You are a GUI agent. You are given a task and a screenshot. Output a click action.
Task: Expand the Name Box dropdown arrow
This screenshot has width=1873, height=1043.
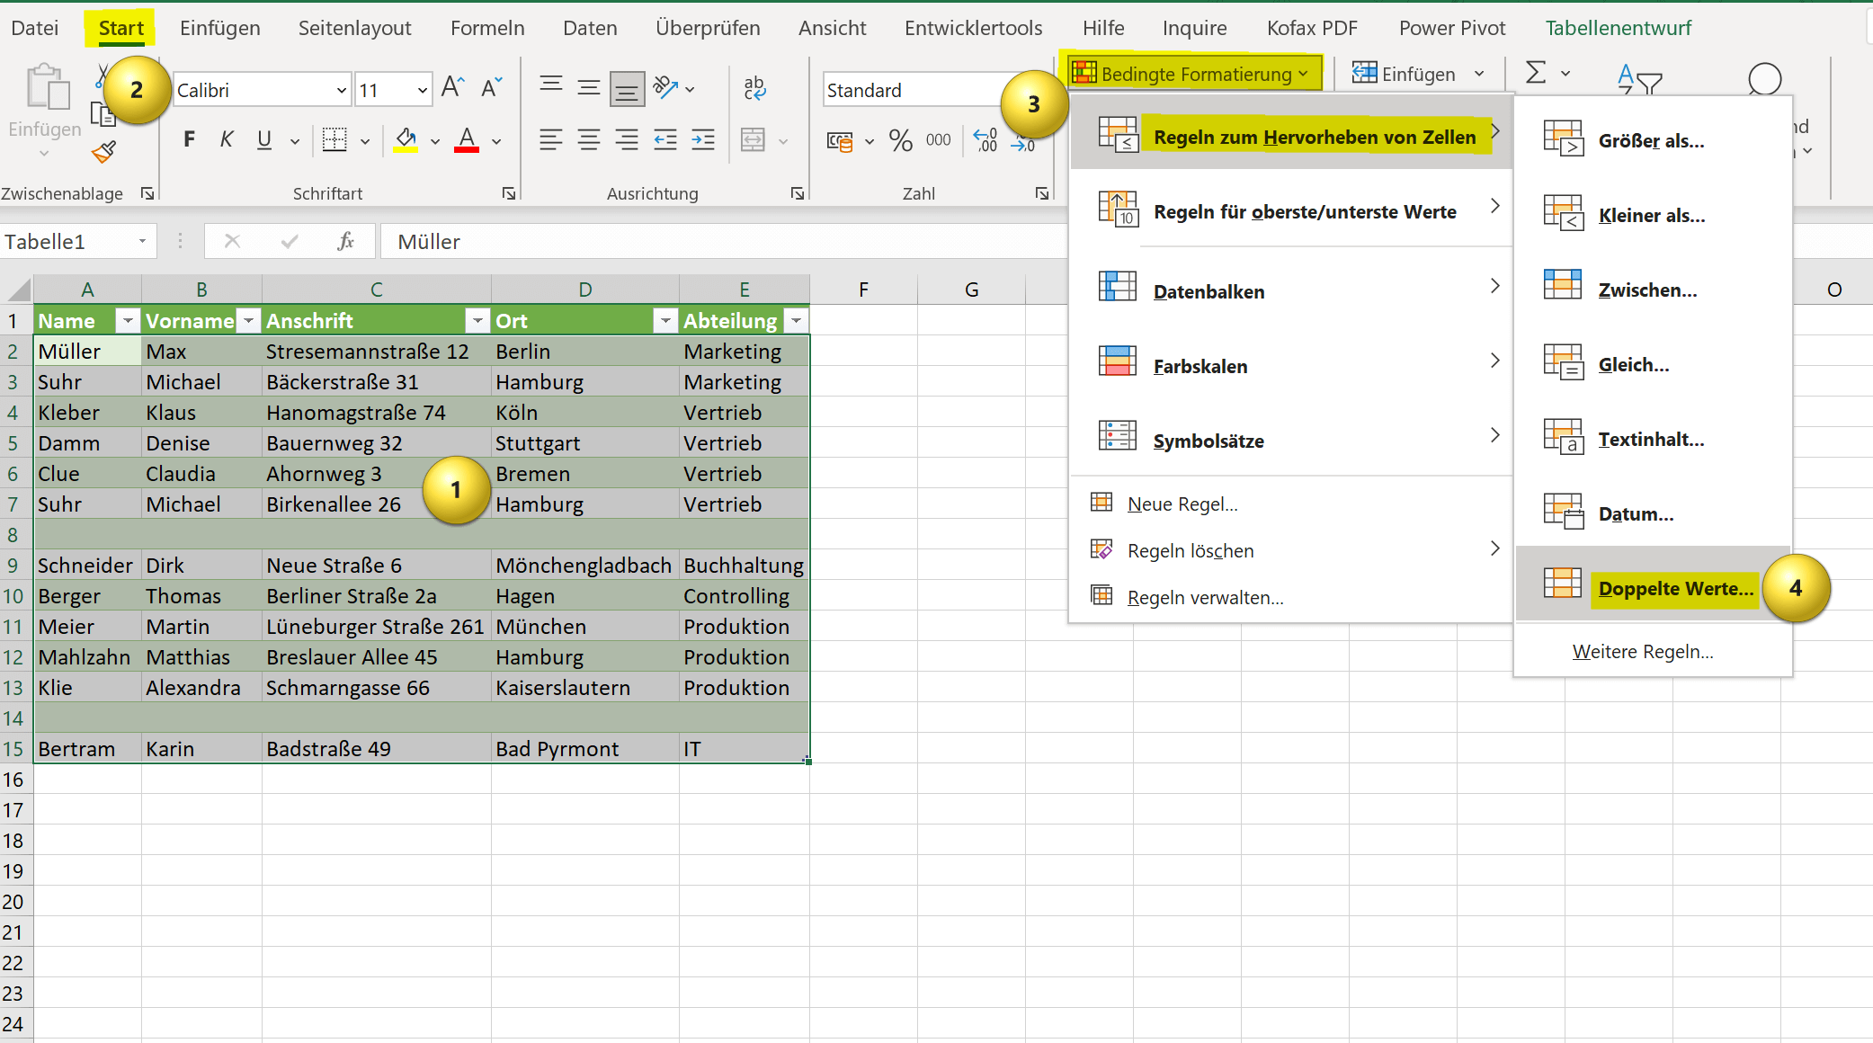[x=142, y=241]
